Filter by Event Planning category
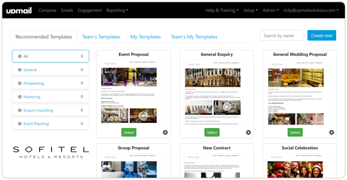 point(51,124)
